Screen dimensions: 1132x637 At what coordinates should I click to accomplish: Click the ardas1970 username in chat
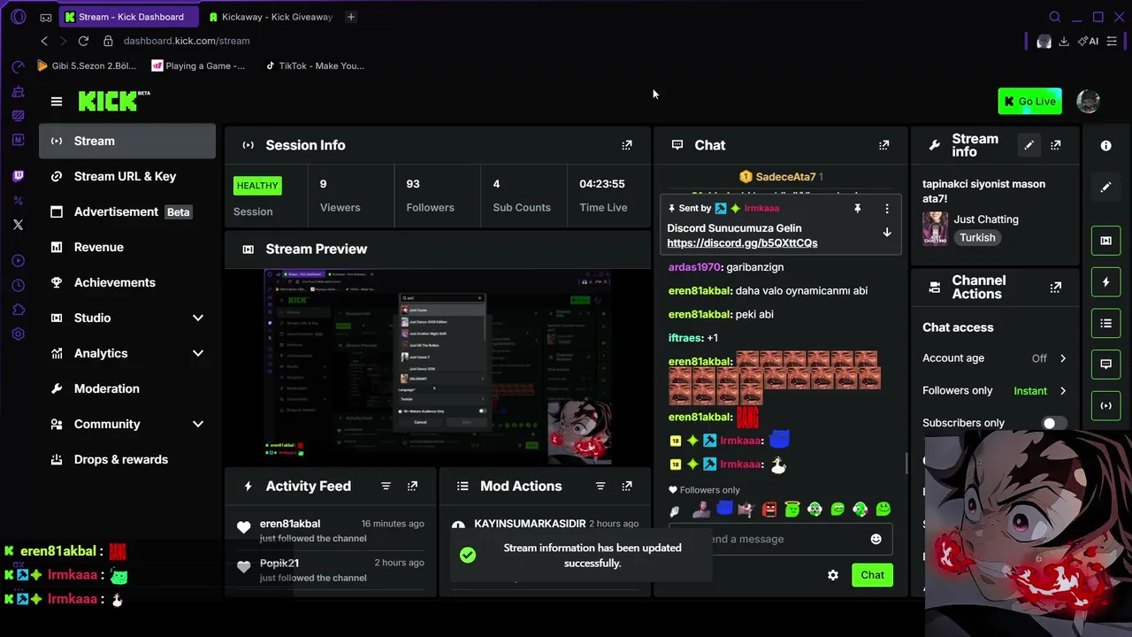pyautogui.click(x=695, y=267)
